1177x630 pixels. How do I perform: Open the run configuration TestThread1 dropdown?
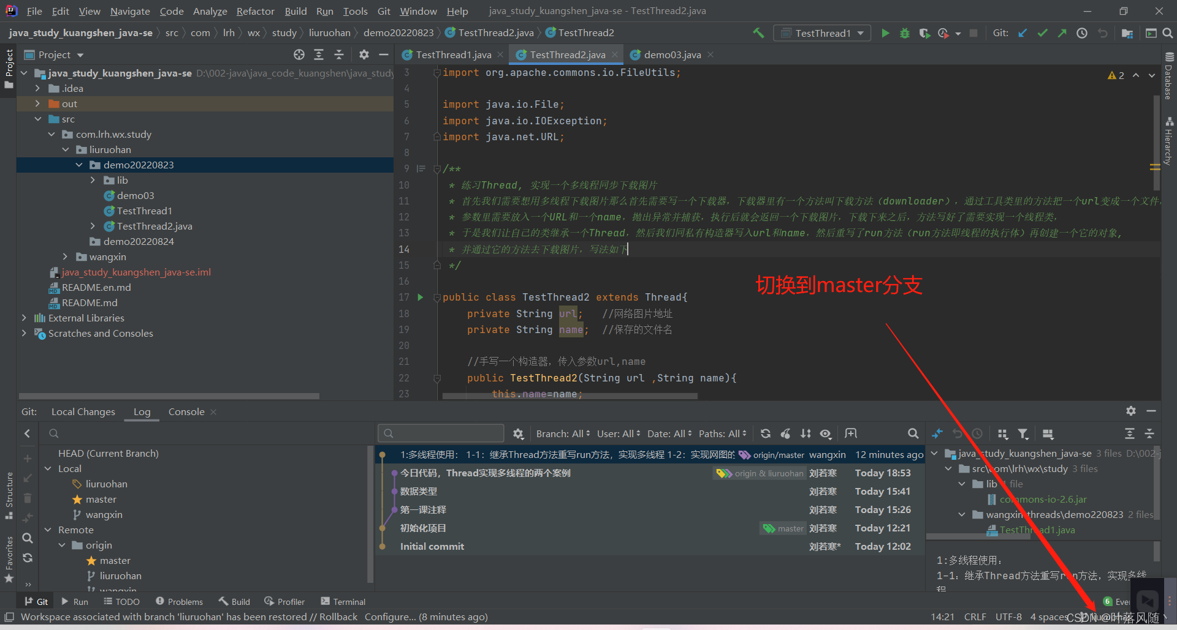(822, 33)
